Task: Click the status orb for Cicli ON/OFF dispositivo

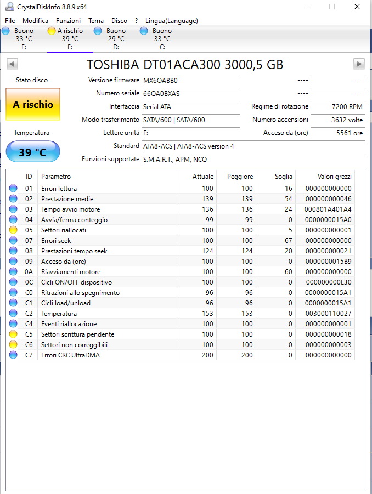Action: tap(13, 282)
